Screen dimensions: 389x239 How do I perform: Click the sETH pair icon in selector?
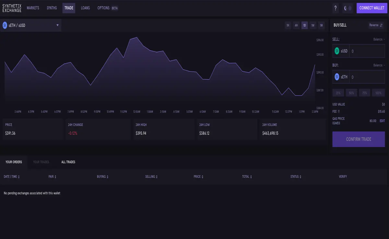coord(5,25)
